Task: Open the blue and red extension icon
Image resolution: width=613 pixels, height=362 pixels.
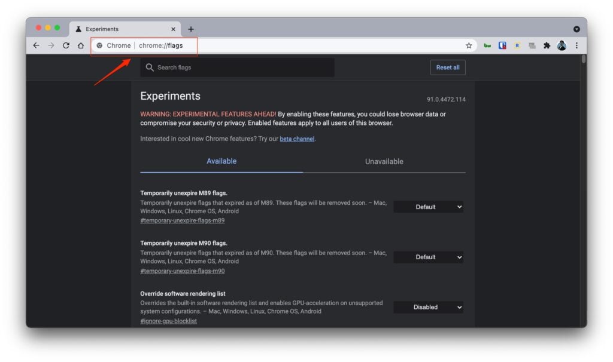Action: (x=502, y=45)
